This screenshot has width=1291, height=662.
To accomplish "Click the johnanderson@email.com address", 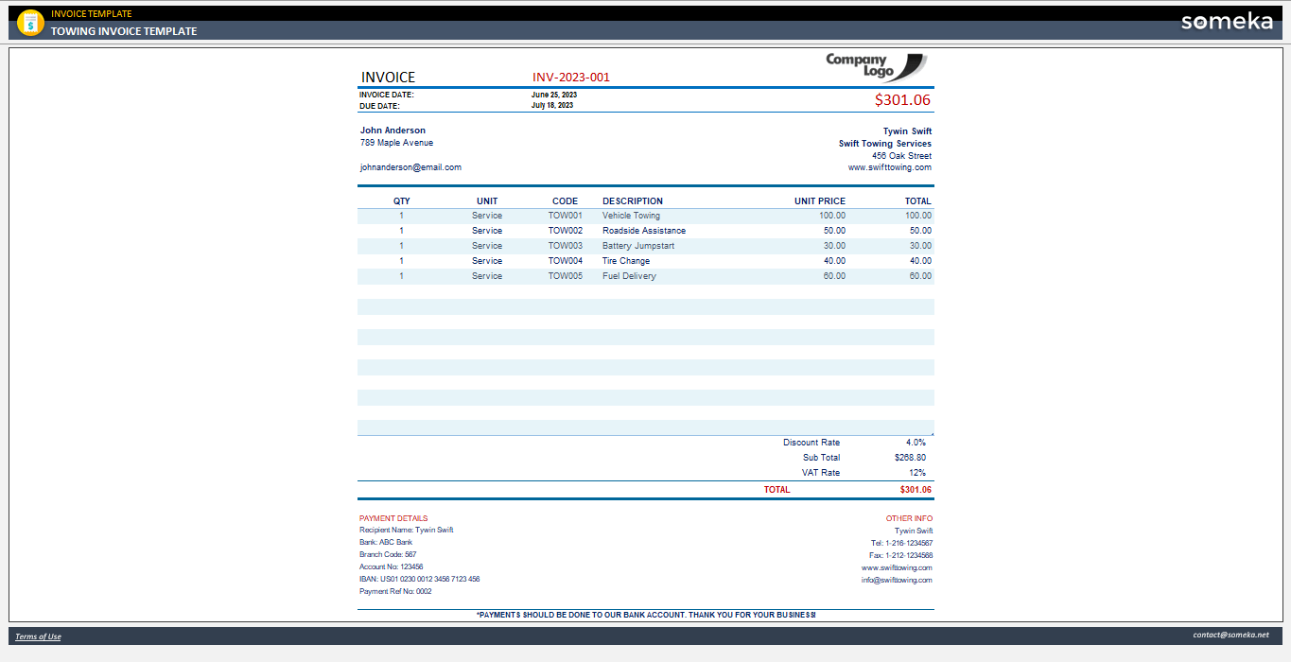I will [410, 167].
